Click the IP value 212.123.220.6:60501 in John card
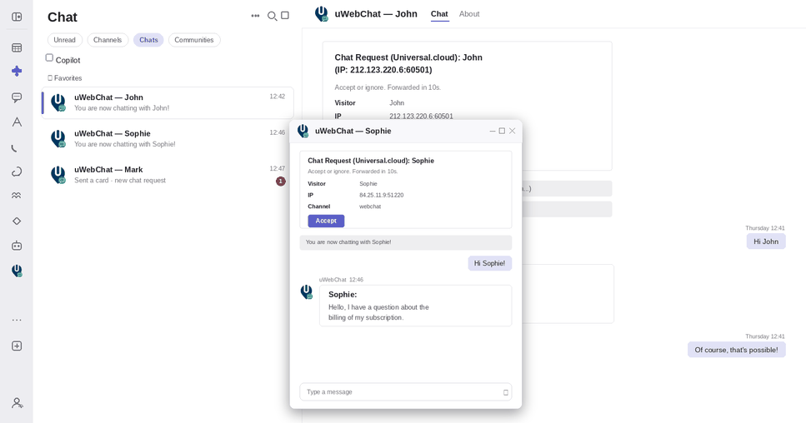 click(421, 116)
